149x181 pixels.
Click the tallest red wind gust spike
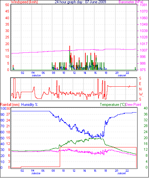coord(70,48)
